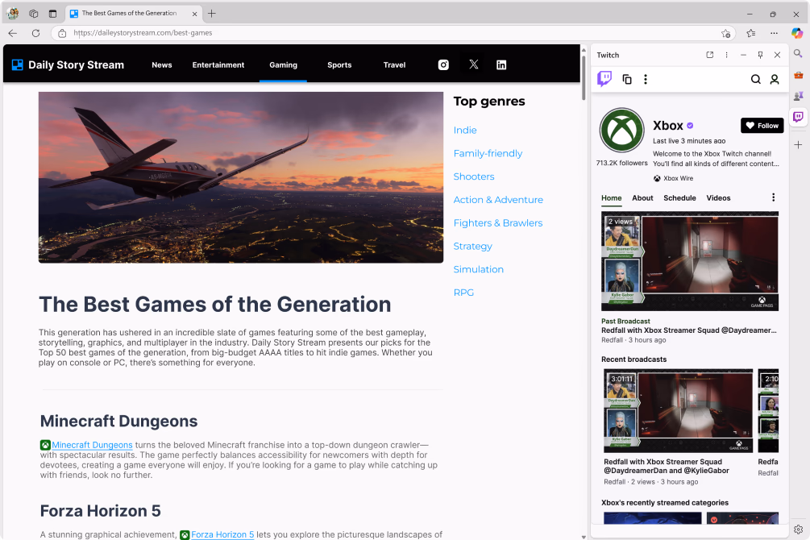Open the 3:01:11 recent broadcast thumbnail
Screen dimensions: 810x540
pyautogui.click(x=679, y=411)
